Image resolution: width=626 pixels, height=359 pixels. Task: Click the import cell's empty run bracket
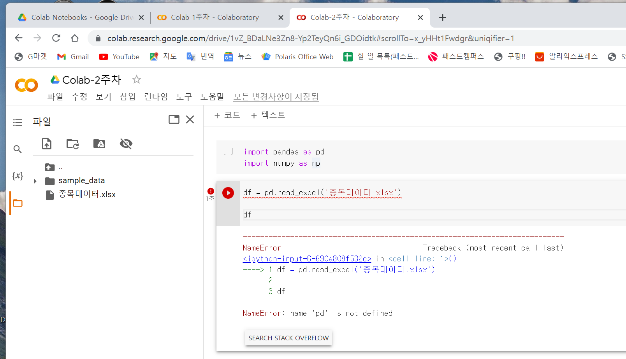pyautogui.click(x=228, y=151)
